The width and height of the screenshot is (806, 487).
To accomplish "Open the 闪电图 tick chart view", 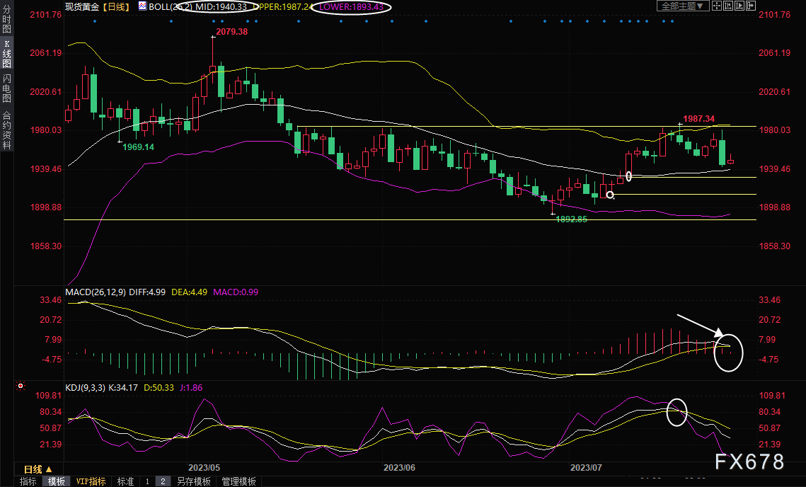I will 6,88.
